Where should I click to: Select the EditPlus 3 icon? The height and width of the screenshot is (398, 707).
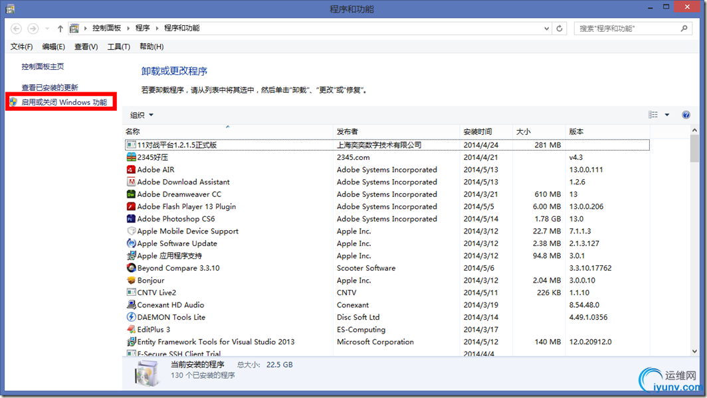131,330
